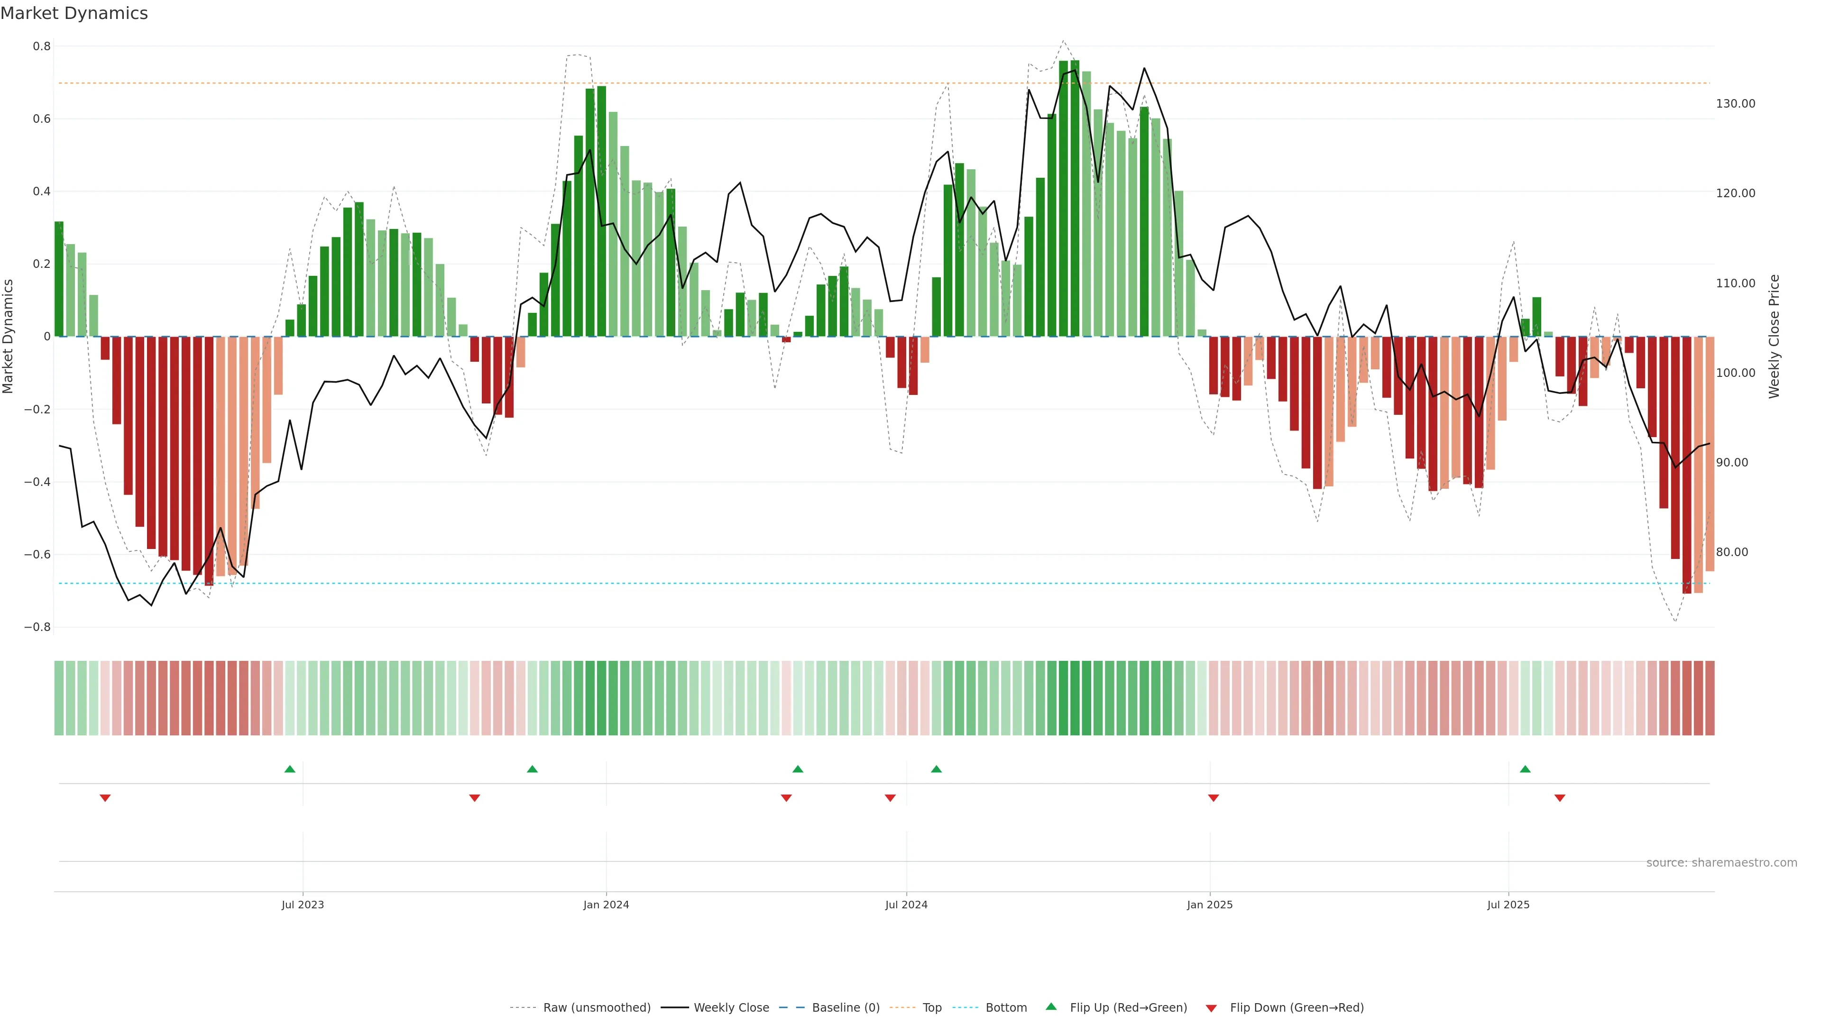
Task: Click the green Flip Up marker right after Jul 2025
Action: coord(1525,769)
